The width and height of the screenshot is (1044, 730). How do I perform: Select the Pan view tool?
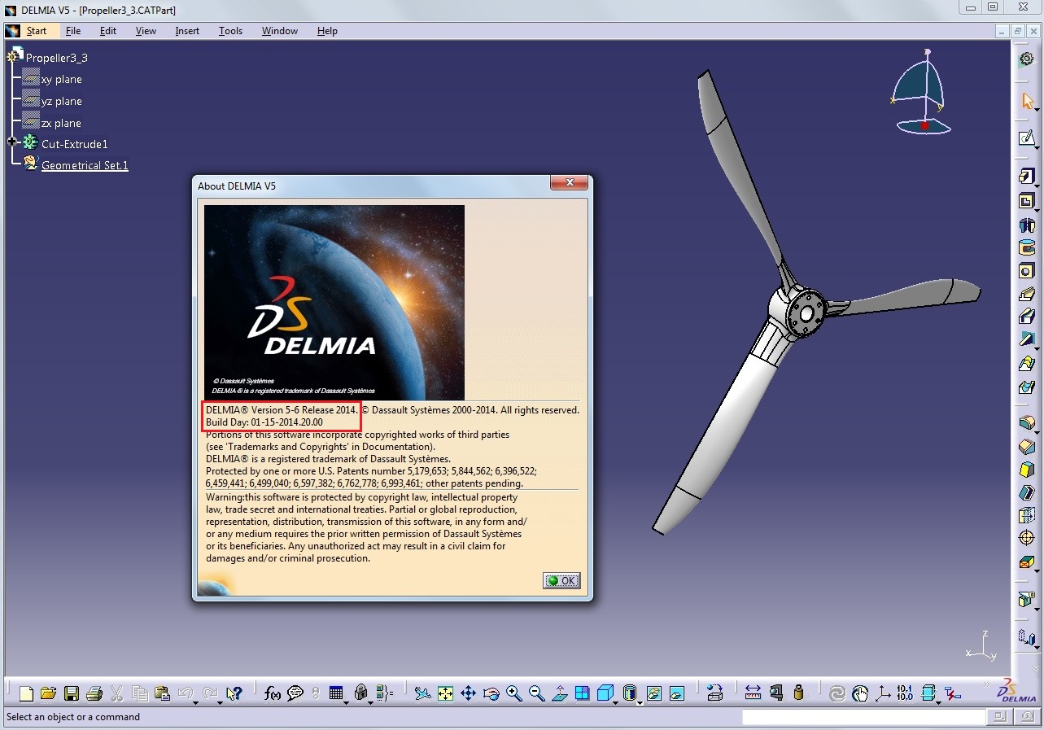click(x=468, y=693)
